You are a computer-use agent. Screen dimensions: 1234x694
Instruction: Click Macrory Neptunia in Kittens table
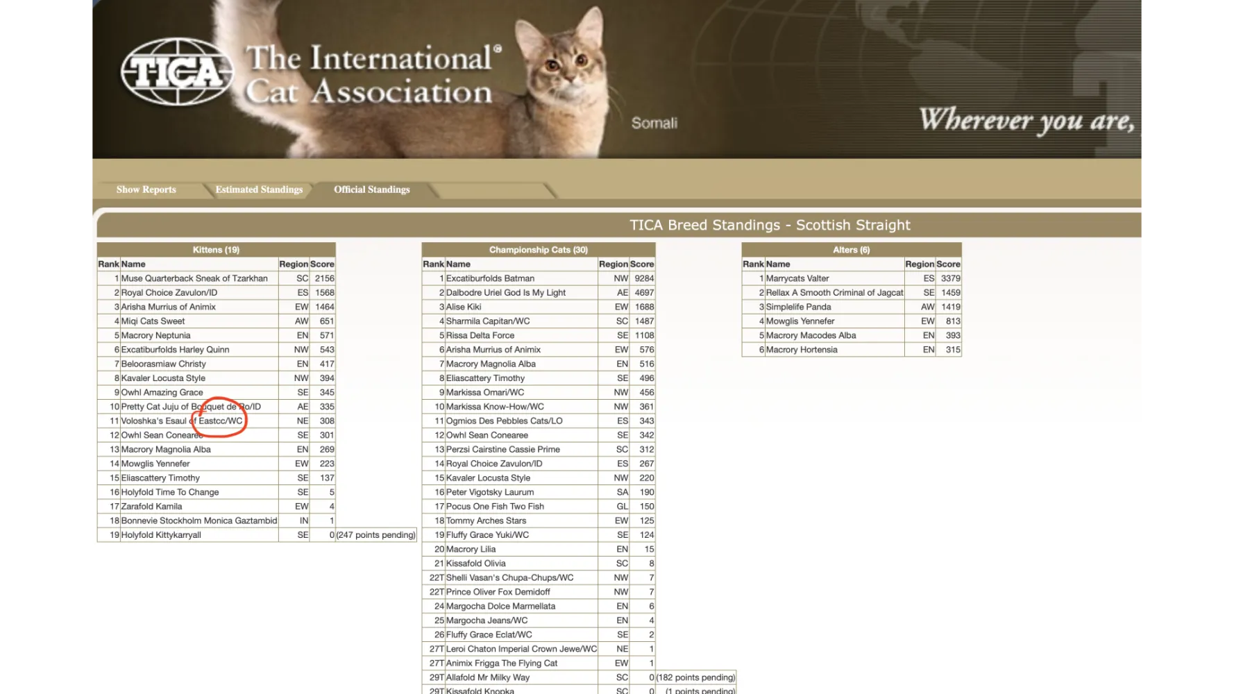point(156,335)
